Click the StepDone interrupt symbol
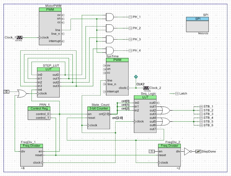 point(198,152)
